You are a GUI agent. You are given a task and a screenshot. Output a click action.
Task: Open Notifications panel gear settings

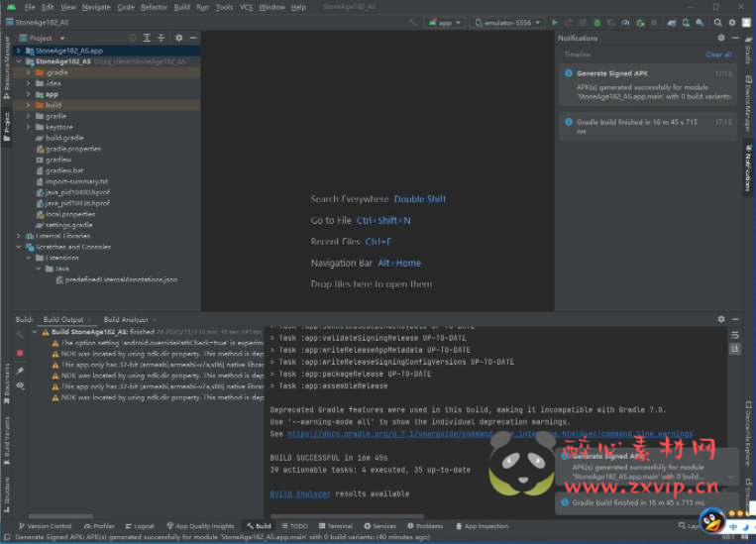(x=721, y=38)
